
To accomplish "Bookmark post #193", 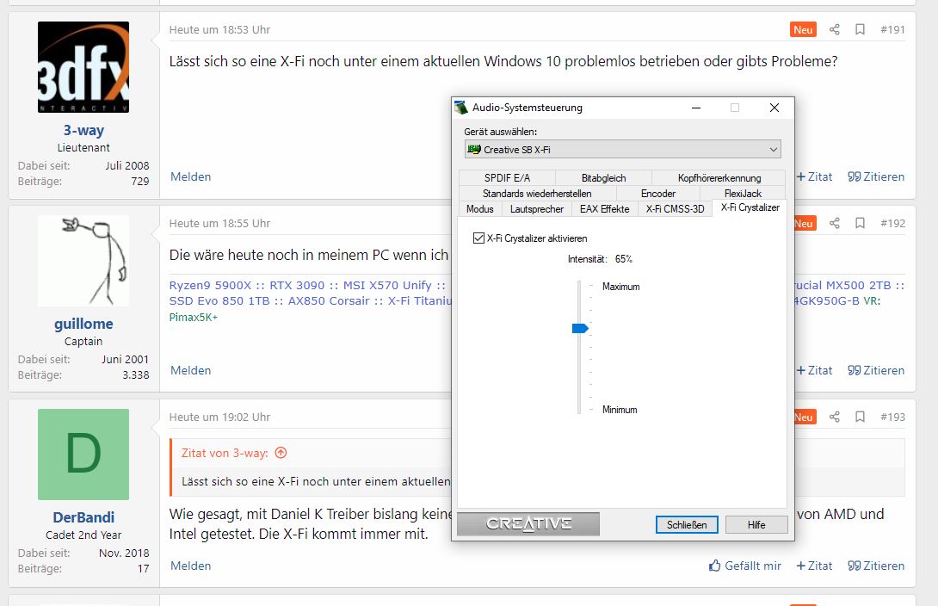I will pyautogui.click(x=860, y=417).
